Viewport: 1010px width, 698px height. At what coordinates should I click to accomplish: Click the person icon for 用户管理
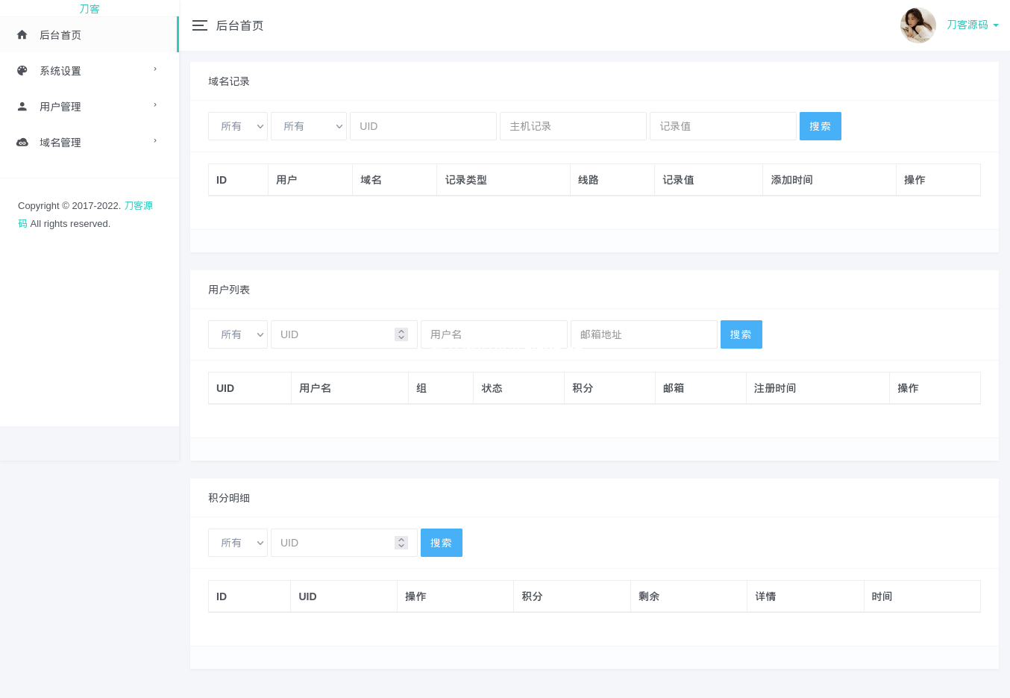click(22, 106)
